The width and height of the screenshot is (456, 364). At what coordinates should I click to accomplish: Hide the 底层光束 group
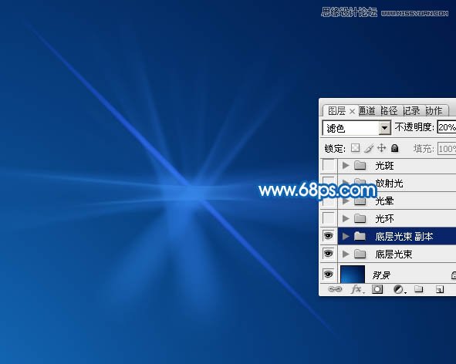point(329,254)
